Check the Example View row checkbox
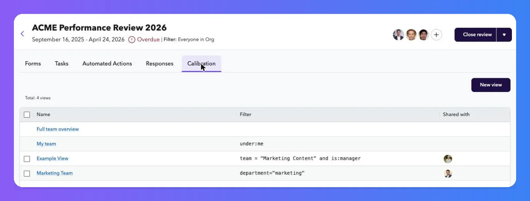Screen dimensions: 530x201 [x=27, y=159]
